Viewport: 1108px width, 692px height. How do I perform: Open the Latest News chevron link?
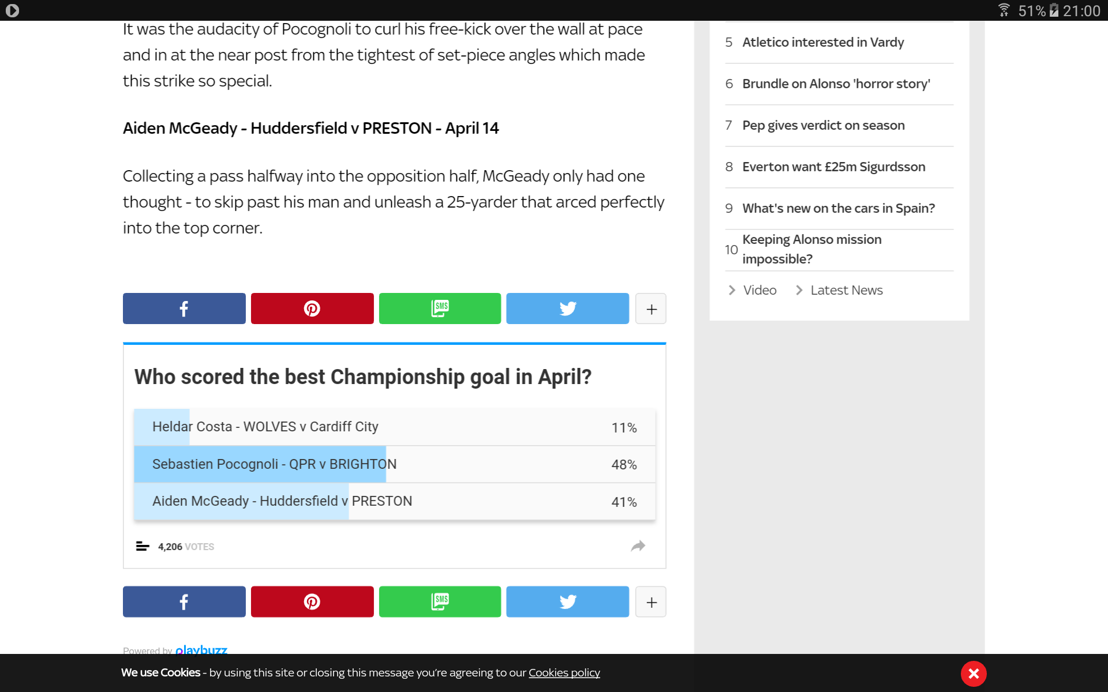click(840, 290)
